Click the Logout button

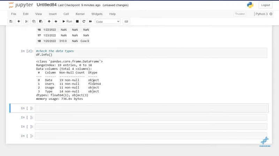[x=265, y=5]
